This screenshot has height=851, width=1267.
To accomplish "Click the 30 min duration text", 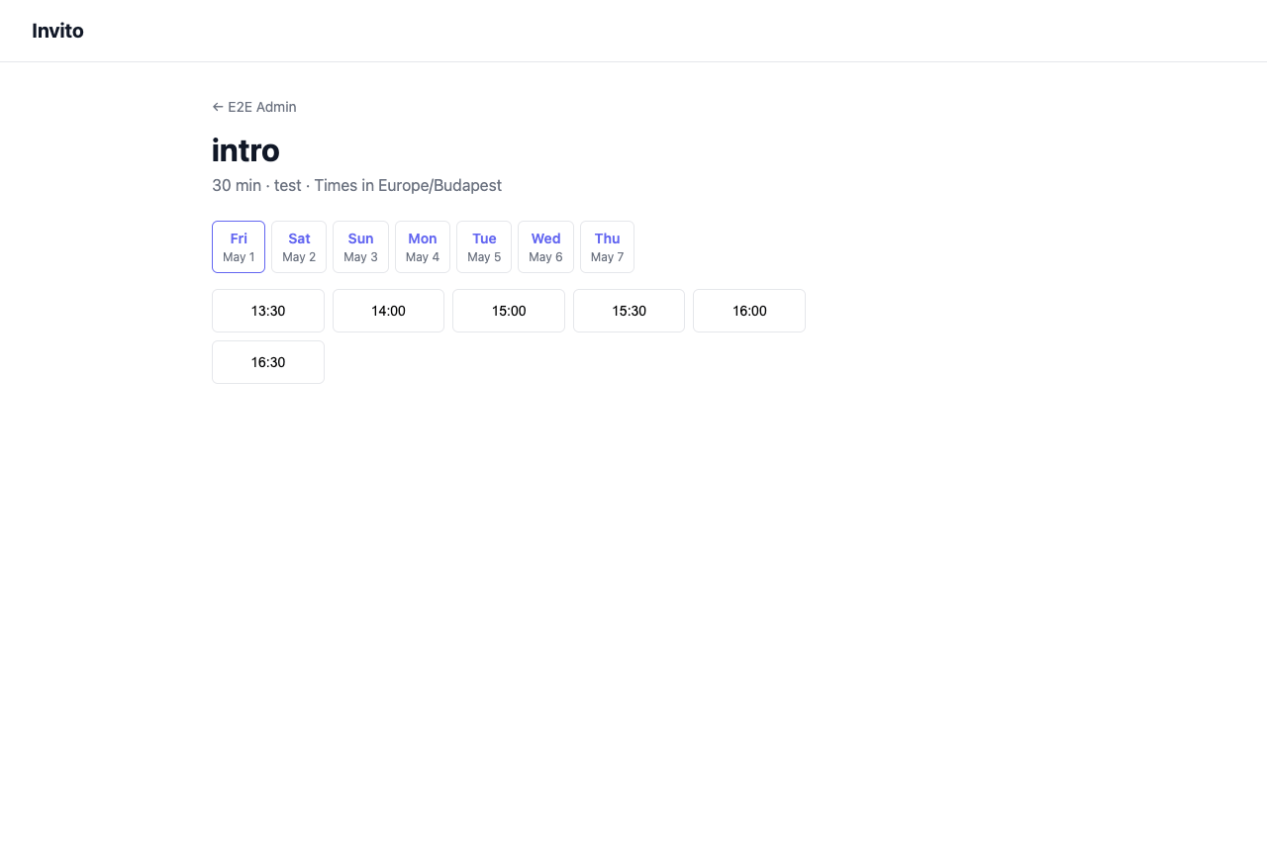I will pyautogui.click(x=237, y=186).
